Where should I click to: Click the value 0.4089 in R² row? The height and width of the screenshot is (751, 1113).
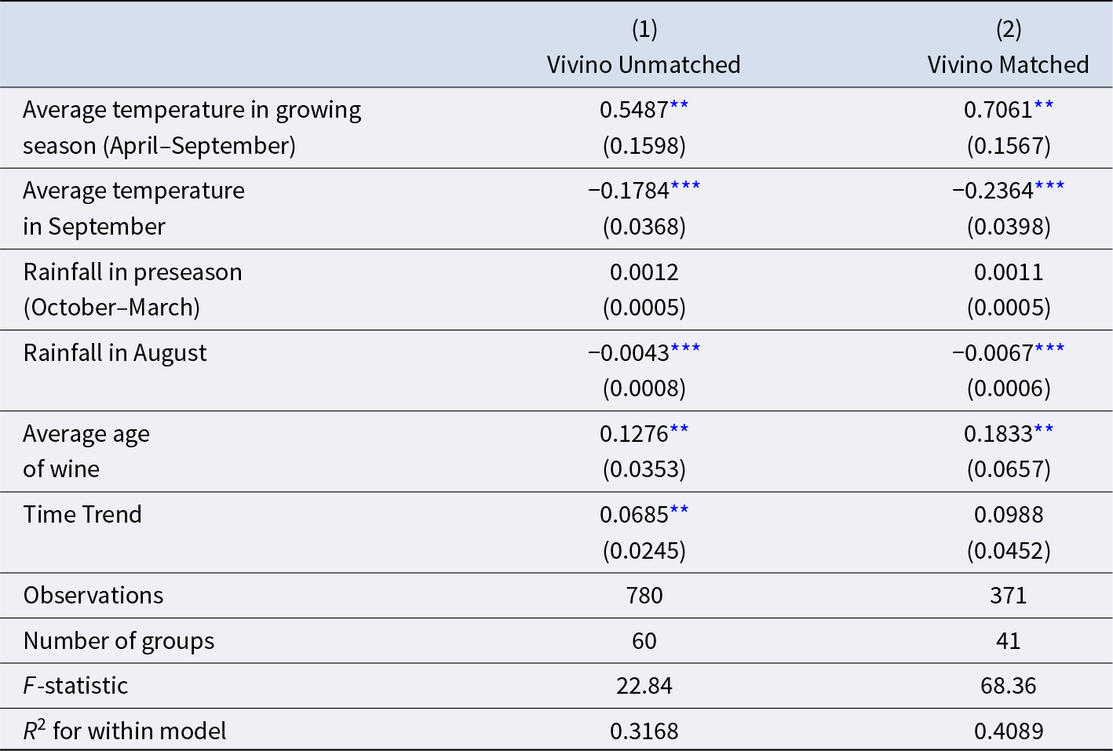pyautogui.click(x=1009, y=731)
